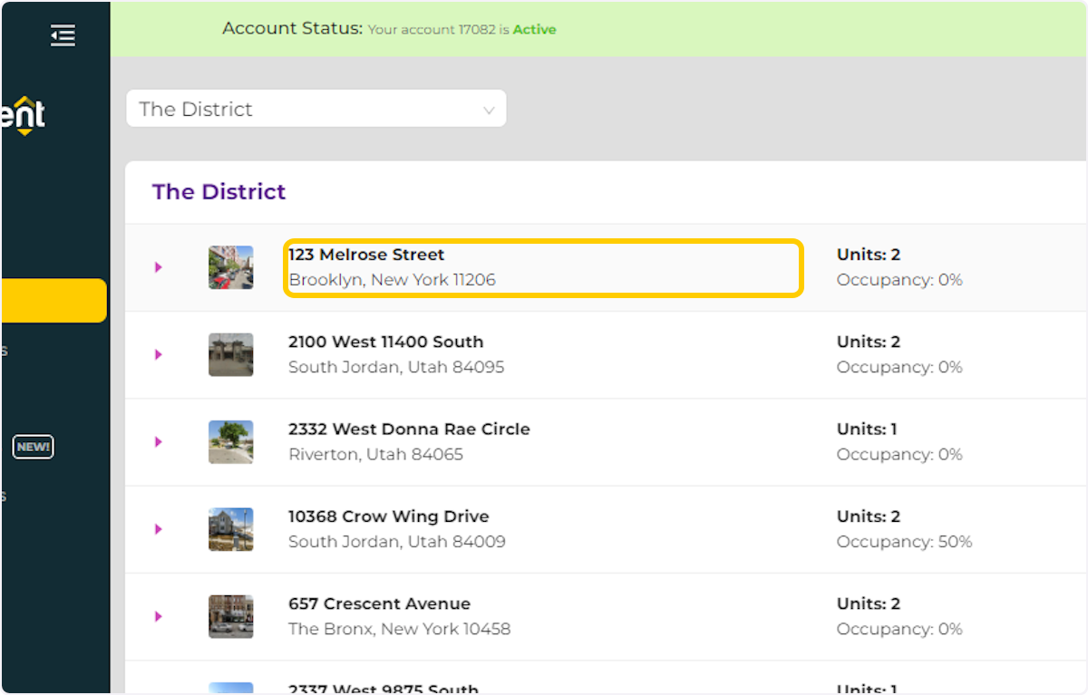The height and width of the screenshot is (695, 1088).
Task: Collapse the sidebar menu icon
Action: pyautogui.click(x=63, y=36)
